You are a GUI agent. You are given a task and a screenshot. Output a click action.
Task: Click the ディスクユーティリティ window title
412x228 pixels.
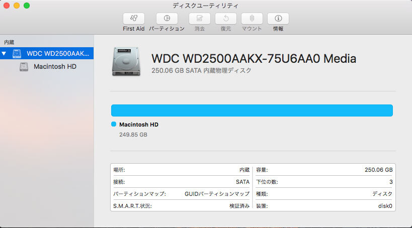[205, 6]
